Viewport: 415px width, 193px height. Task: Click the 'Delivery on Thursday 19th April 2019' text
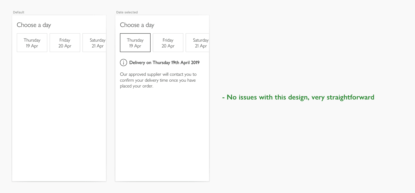coord(164,62)
